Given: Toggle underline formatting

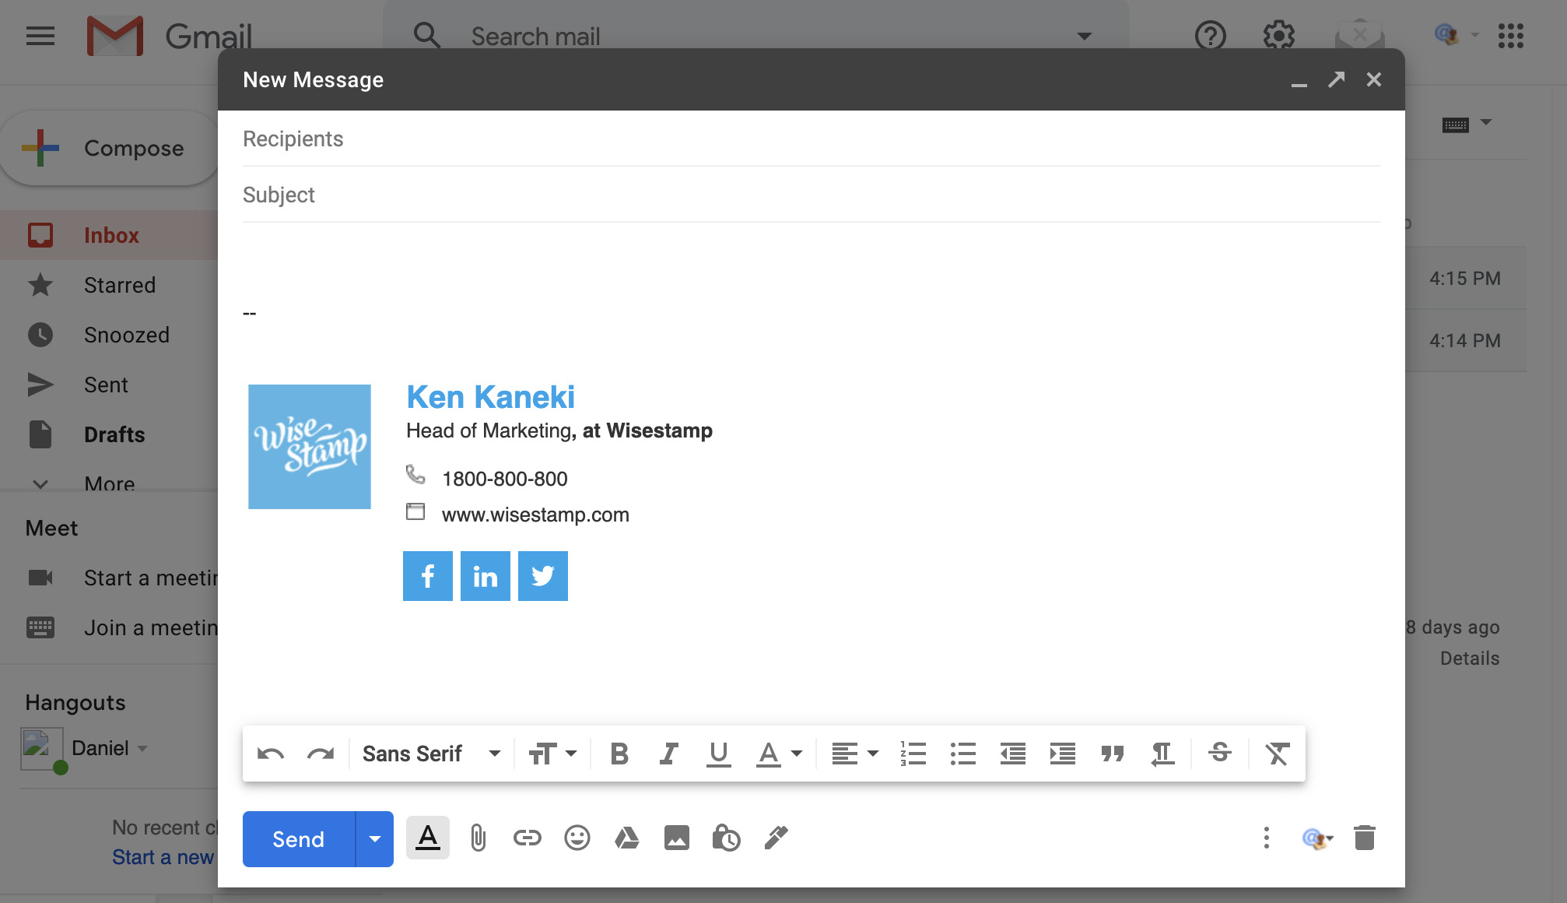Looking at the screenshot, I should pos(718,753).
